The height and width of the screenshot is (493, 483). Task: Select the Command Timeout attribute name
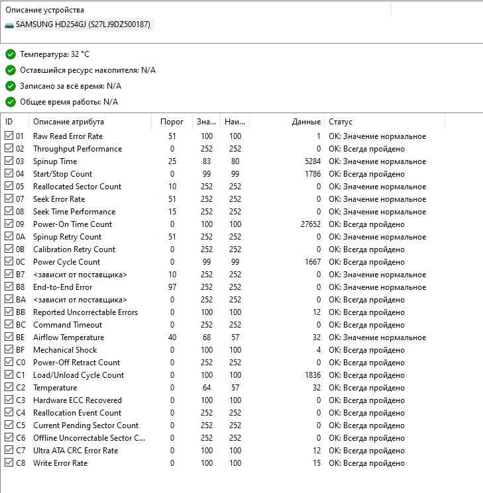point(68,325)
